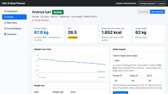The width and height of the screenshot is (168, 94).
Task: Click the 'Note' column header
Action: (73, 92)
